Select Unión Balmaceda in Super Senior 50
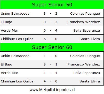The image size is (104, 94). point(15,13)
